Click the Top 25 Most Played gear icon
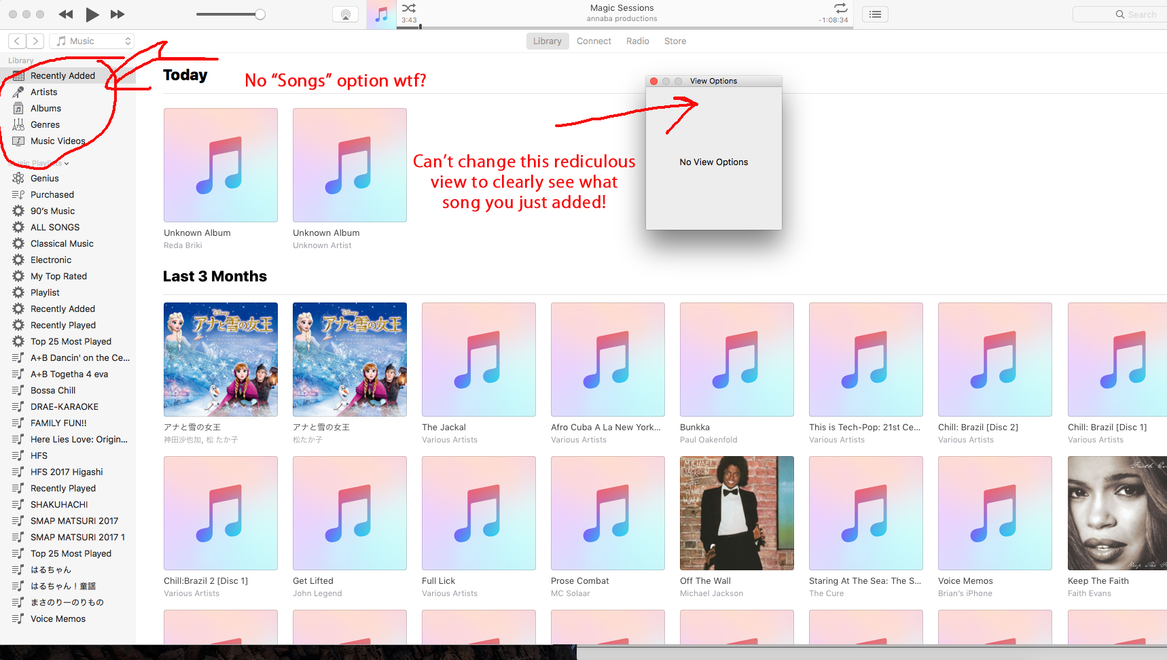This screenshot has width=1167, height=660. pos(18,341)
